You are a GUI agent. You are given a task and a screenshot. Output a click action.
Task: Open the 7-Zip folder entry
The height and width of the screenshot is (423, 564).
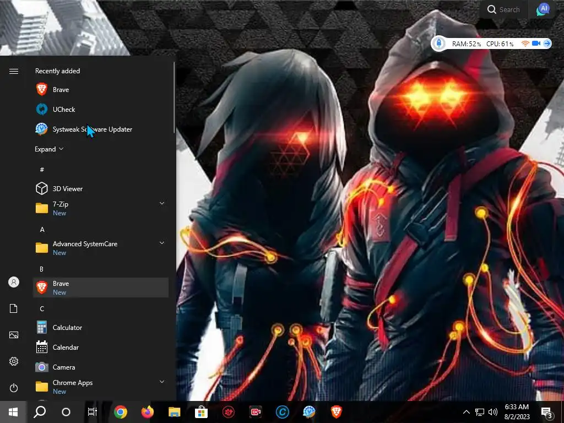(101, 208)
